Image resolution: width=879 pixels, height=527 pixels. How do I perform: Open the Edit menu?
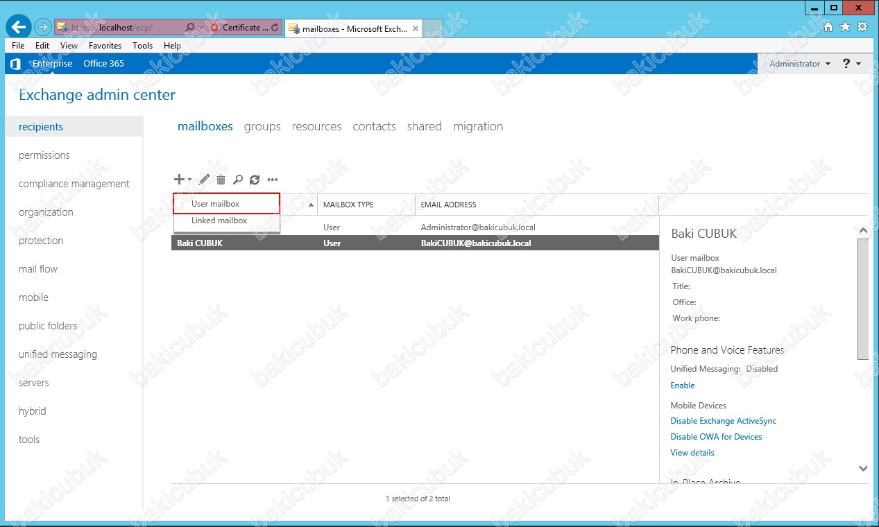tap(42, 46)
